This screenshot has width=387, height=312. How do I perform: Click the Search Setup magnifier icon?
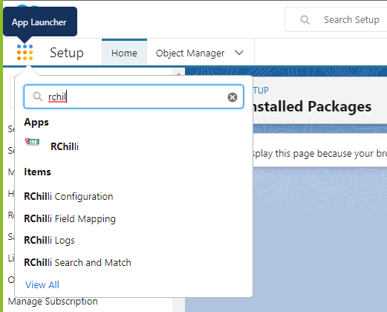tap(305, 20)
